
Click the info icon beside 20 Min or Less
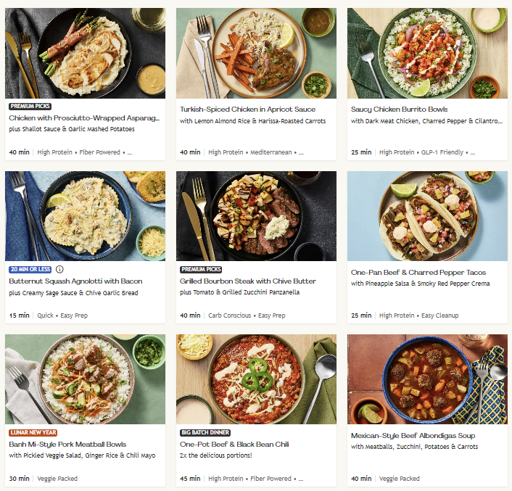click(60, 269)
